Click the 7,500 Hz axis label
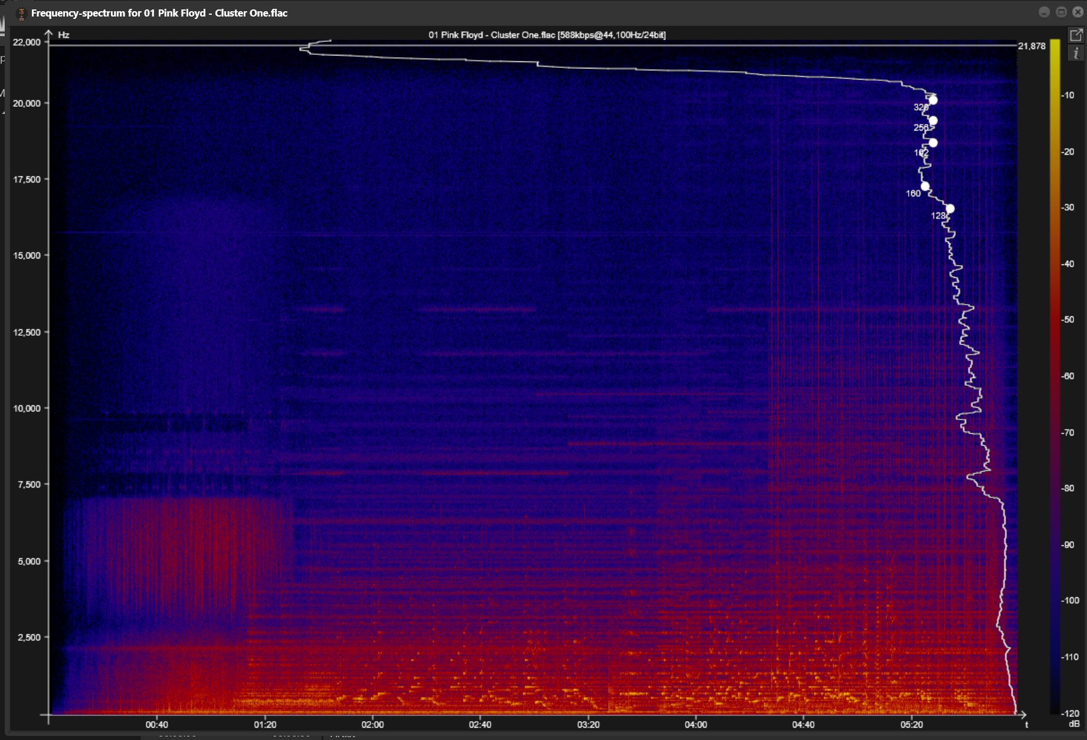1087x740 pixels. 30,484
